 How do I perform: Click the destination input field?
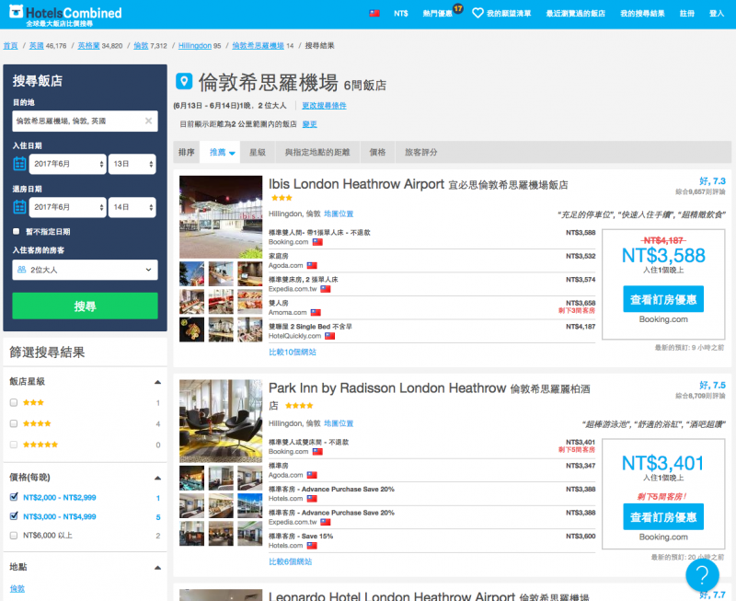tap(85, 121)
